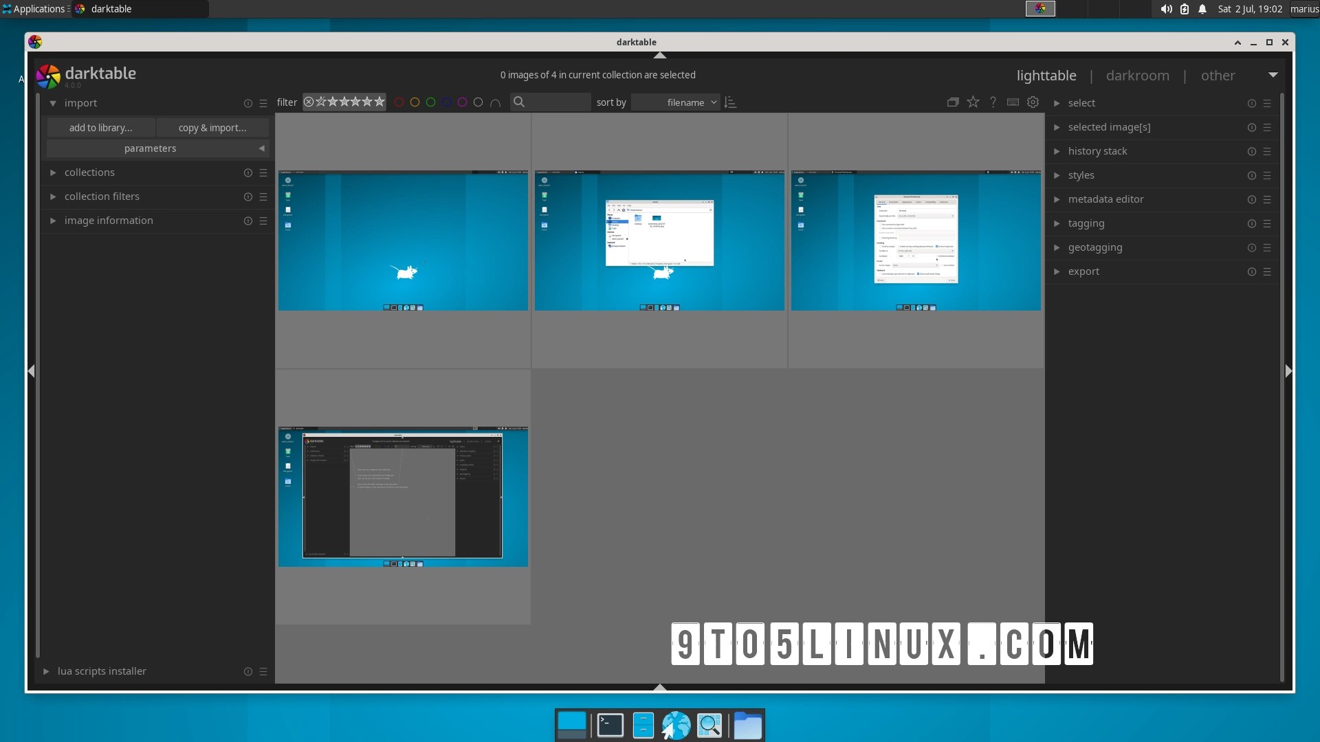Open presets menu of the import module

point(263,103)
